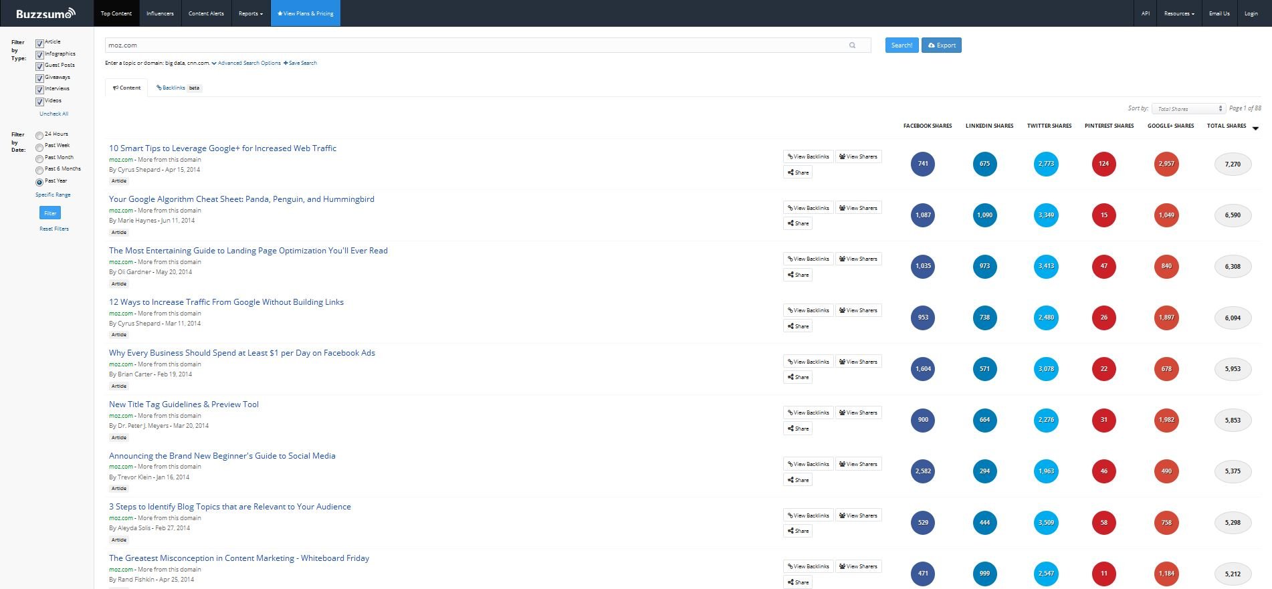Click Google+ shares circle showing 2,957
This screenshot has width=1272, height=589.
tap(1167, 164)
